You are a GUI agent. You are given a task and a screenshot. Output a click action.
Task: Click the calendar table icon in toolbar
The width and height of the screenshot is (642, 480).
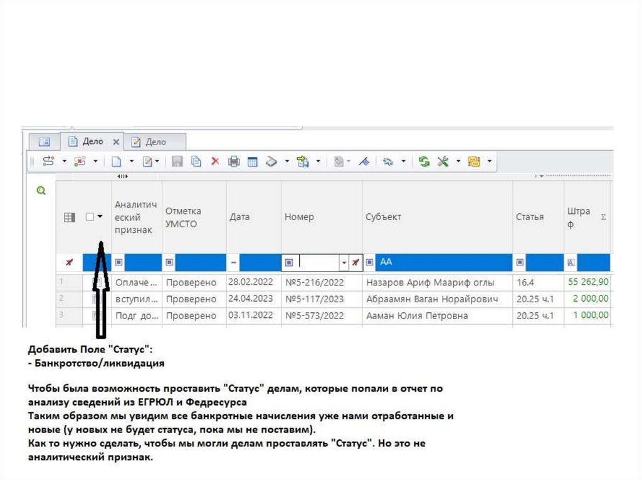click(x=253, y=161)
